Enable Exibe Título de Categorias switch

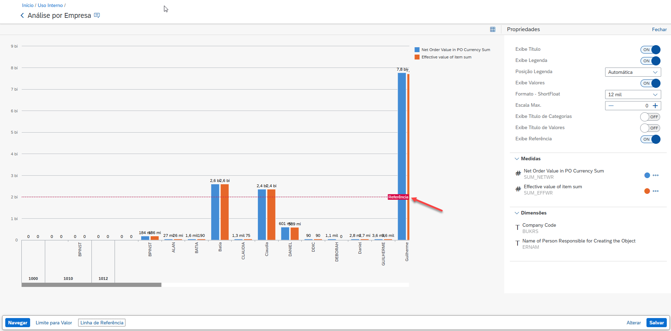pos(650,117)
